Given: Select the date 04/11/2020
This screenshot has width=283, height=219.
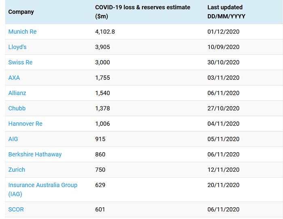Looking at the screenshot, I should (223, 124).
